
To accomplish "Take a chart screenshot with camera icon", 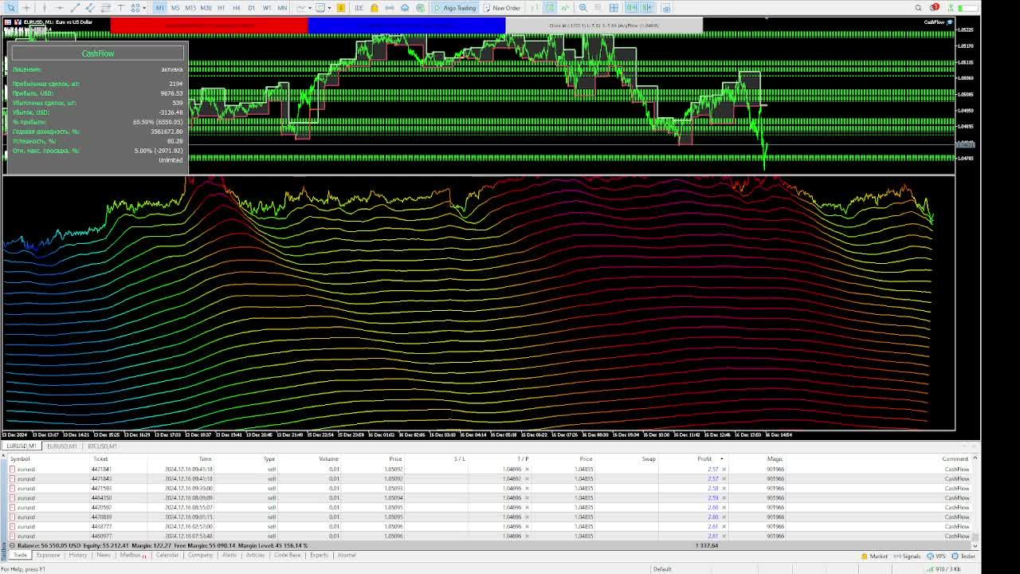I will coord(666,8).
